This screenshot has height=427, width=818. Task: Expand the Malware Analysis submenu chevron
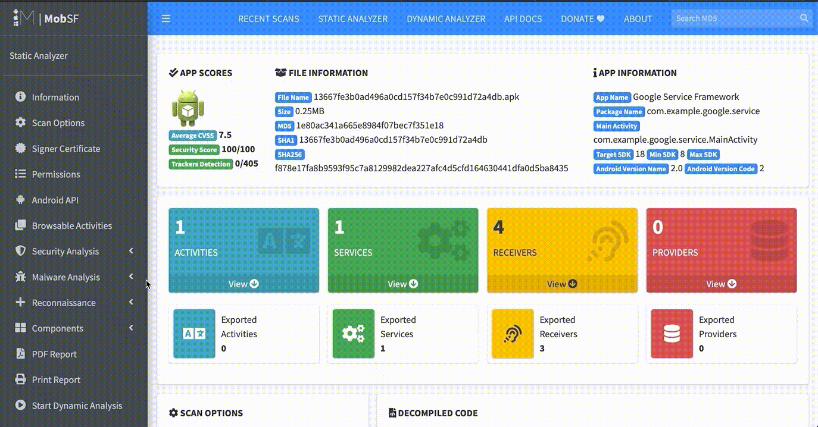pyautogui.click(x=131, y=277)
